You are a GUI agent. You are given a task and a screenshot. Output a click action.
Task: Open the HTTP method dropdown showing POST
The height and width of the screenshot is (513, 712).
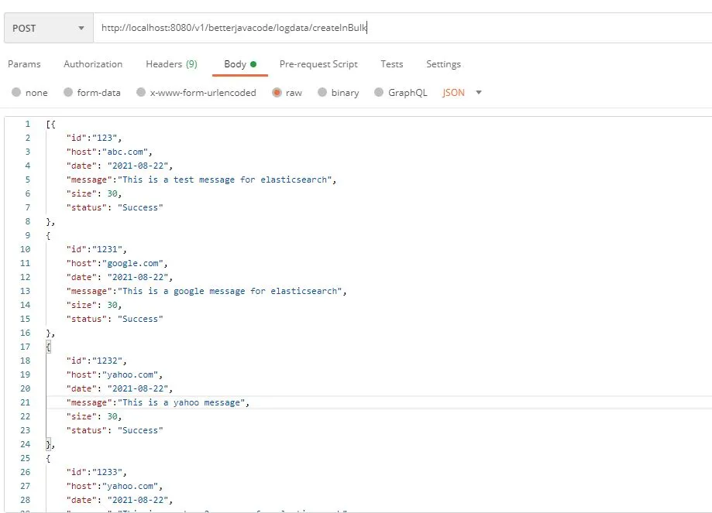coord(46,27)
